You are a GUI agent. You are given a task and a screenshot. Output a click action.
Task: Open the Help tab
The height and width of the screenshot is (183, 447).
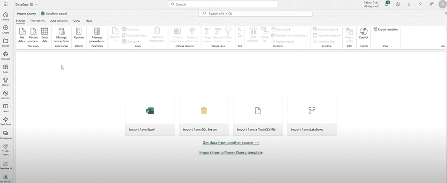pyautogui.click(x=89, y=21)
